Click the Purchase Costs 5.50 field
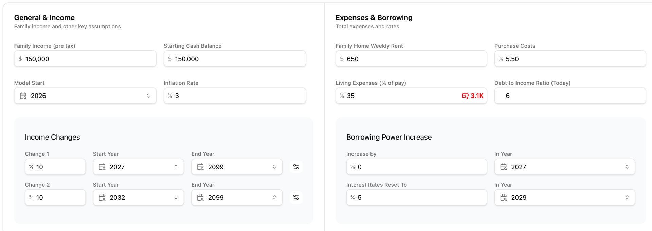This screenshot has width=652, height=231. pos(574,59)
